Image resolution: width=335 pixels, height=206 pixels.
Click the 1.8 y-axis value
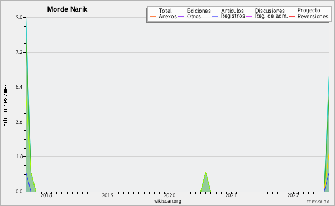(19, 156)
